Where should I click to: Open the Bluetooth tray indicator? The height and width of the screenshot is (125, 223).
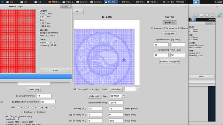click(164, 2)
